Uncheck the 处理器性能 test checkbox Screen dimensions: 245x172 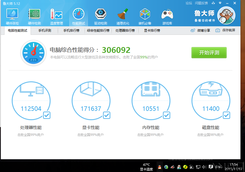[x=47, y=115]
